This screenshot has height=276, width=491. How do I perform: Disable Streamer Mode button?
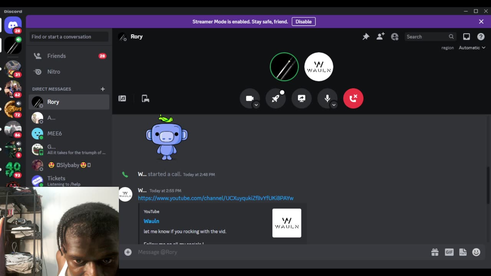303,21
